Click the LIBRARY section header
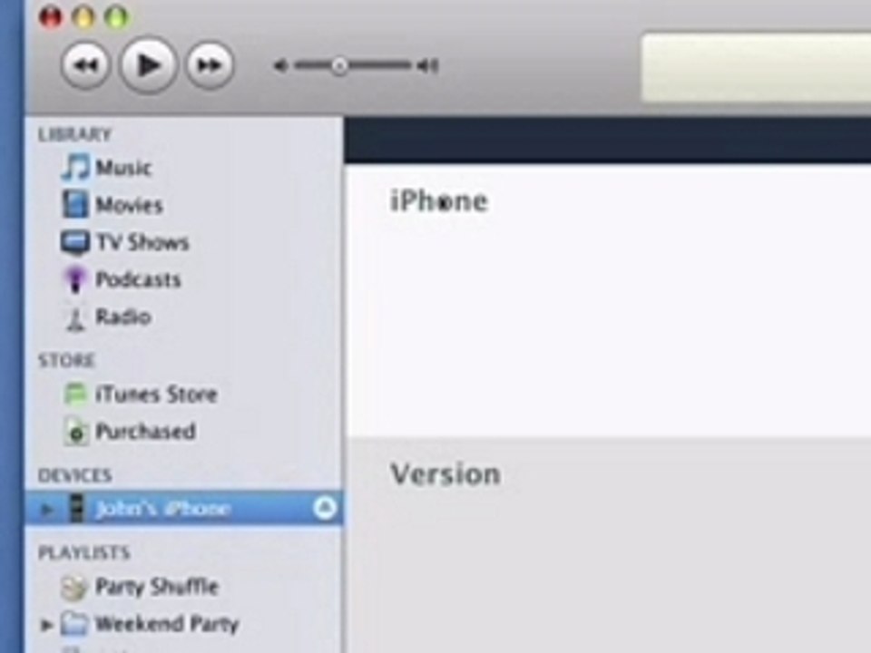This screenshot has width=871, height=653. coord(75,134)
